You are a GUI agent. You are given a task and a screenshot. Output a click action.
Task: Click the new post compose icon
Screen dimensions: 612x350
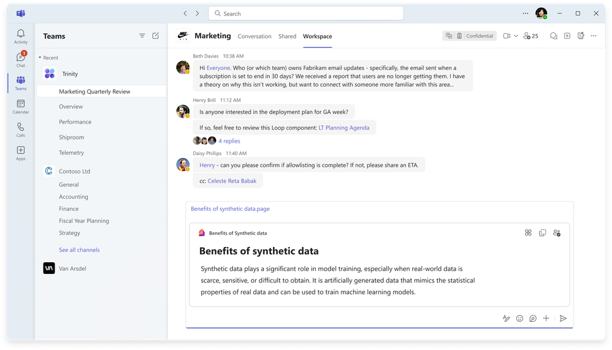156,36
